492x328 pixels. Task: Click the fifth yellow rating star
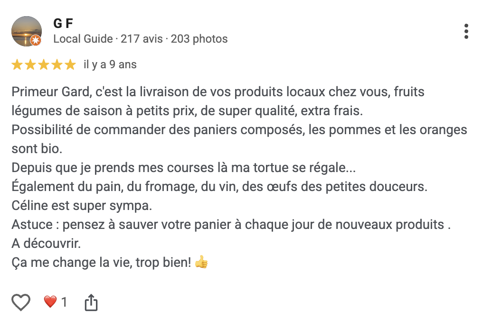click(x=70, y=64)
